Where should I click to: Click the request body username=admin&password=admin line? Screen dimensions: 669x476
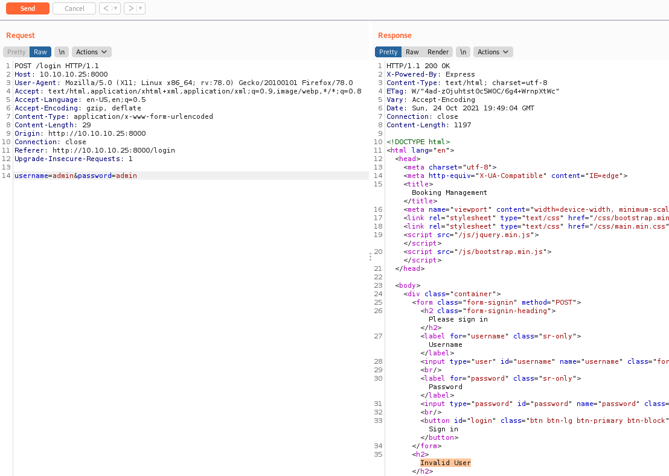tap(76, 176)
